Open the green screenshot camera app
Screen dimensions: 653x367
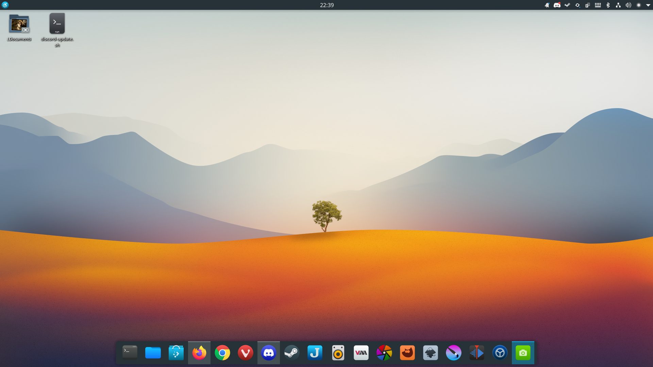point(523,353)
